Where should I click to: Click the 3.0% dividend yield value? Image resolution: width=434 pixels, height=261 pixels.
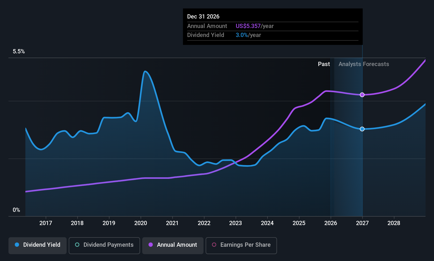pos(242,35)
